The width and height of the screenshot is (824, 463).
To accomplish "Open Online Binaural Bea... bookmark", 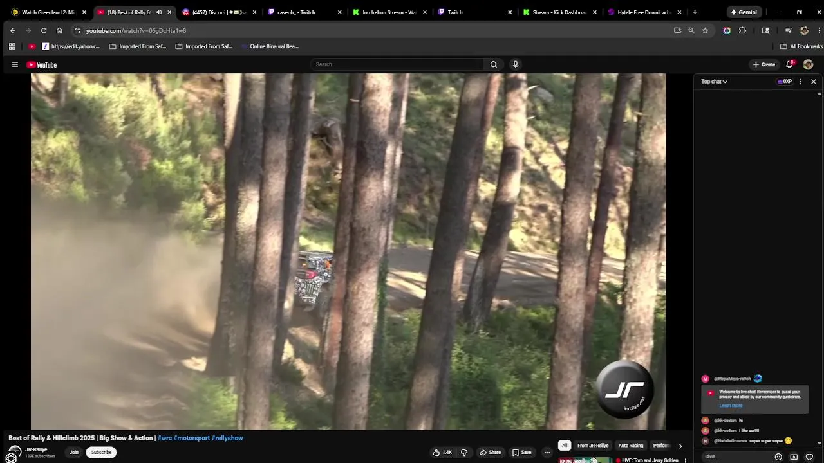I will click(270, 46).
